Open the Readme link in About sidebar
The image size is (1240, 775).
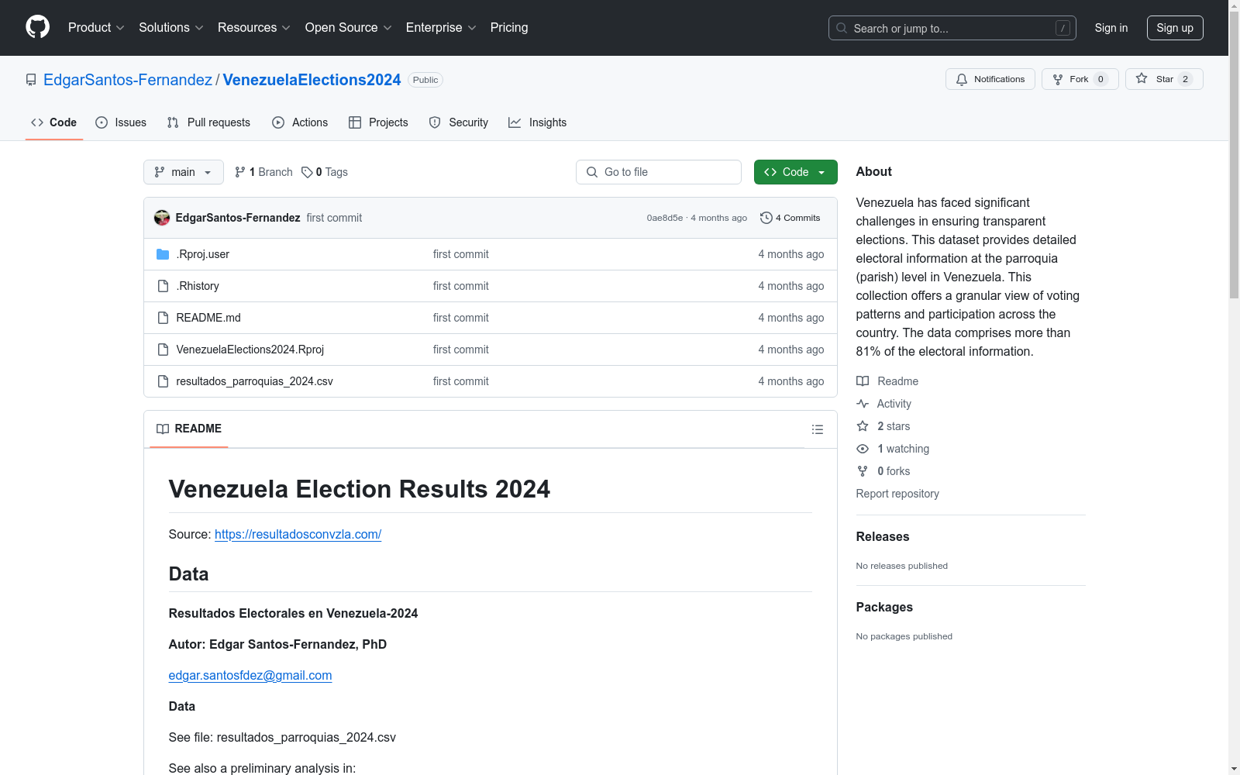(887, 381)
